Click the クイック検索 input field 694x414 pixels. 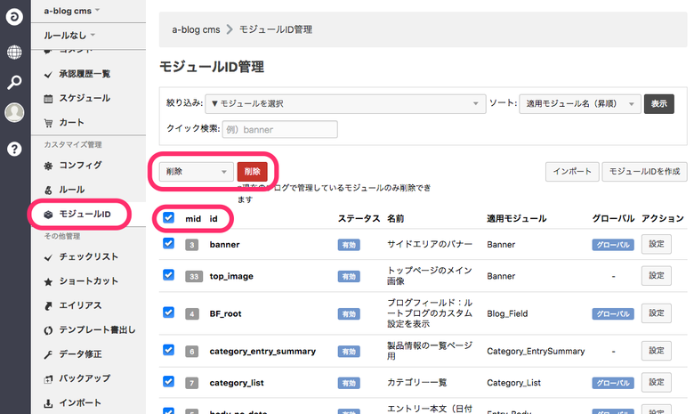tap(278, 130)
